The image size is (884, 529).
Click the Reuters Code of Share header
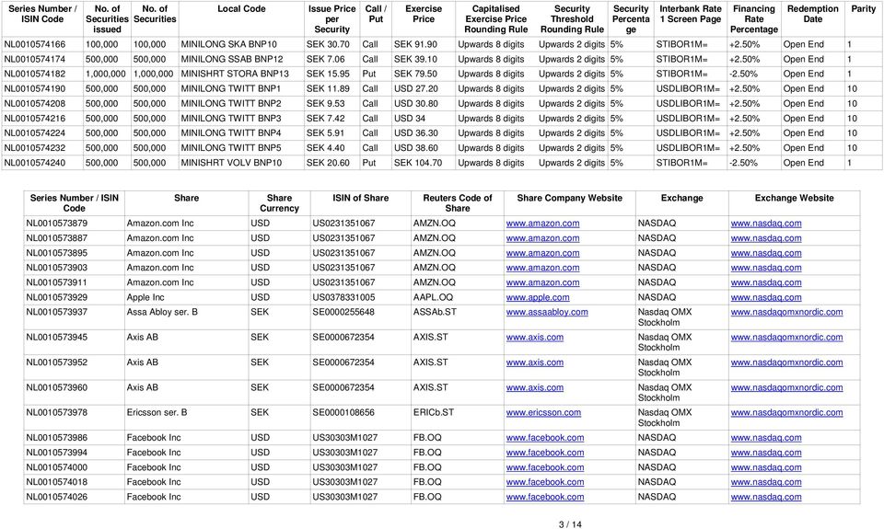458,203
